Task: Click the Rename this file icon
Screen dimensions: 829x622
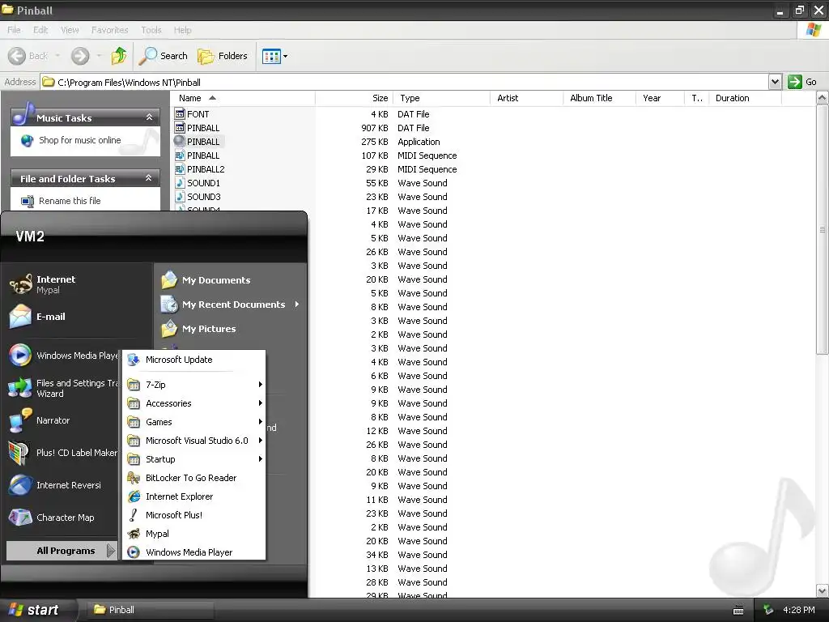Action: pos(28,201)
